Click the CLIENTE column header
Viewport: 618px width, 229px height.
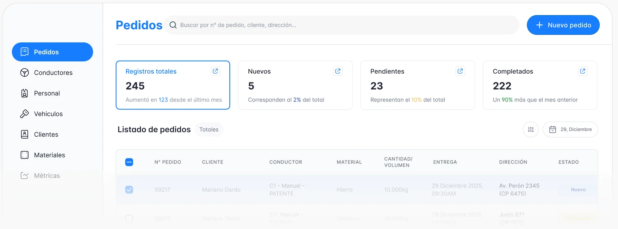point(213,162)
